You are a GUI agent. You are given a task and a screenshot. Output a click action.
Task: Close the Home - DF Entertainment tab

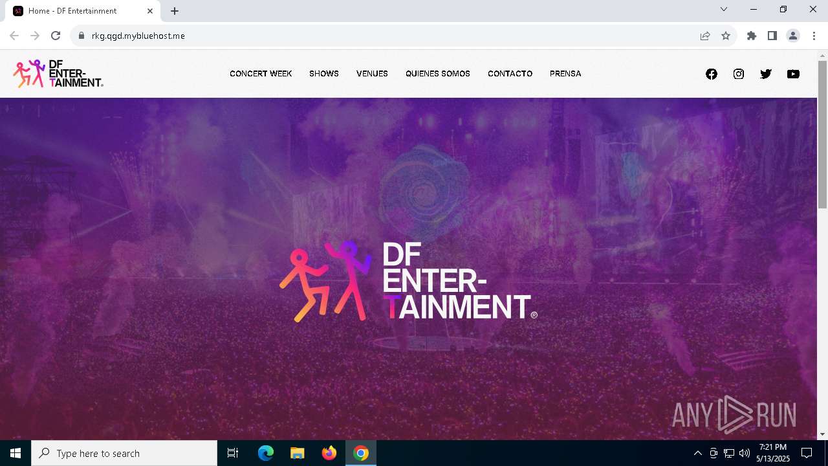pos(150,11)
